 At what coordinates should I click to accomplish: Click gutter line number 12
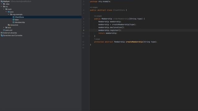coord(83,42)
